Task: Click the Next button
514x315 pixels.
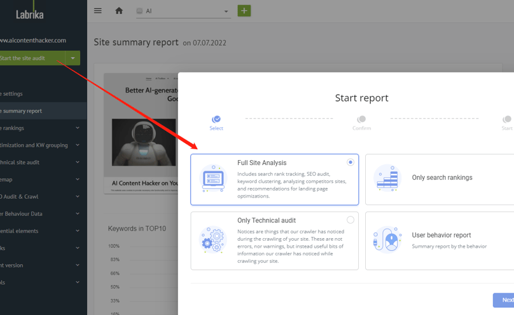Action: 504,300
